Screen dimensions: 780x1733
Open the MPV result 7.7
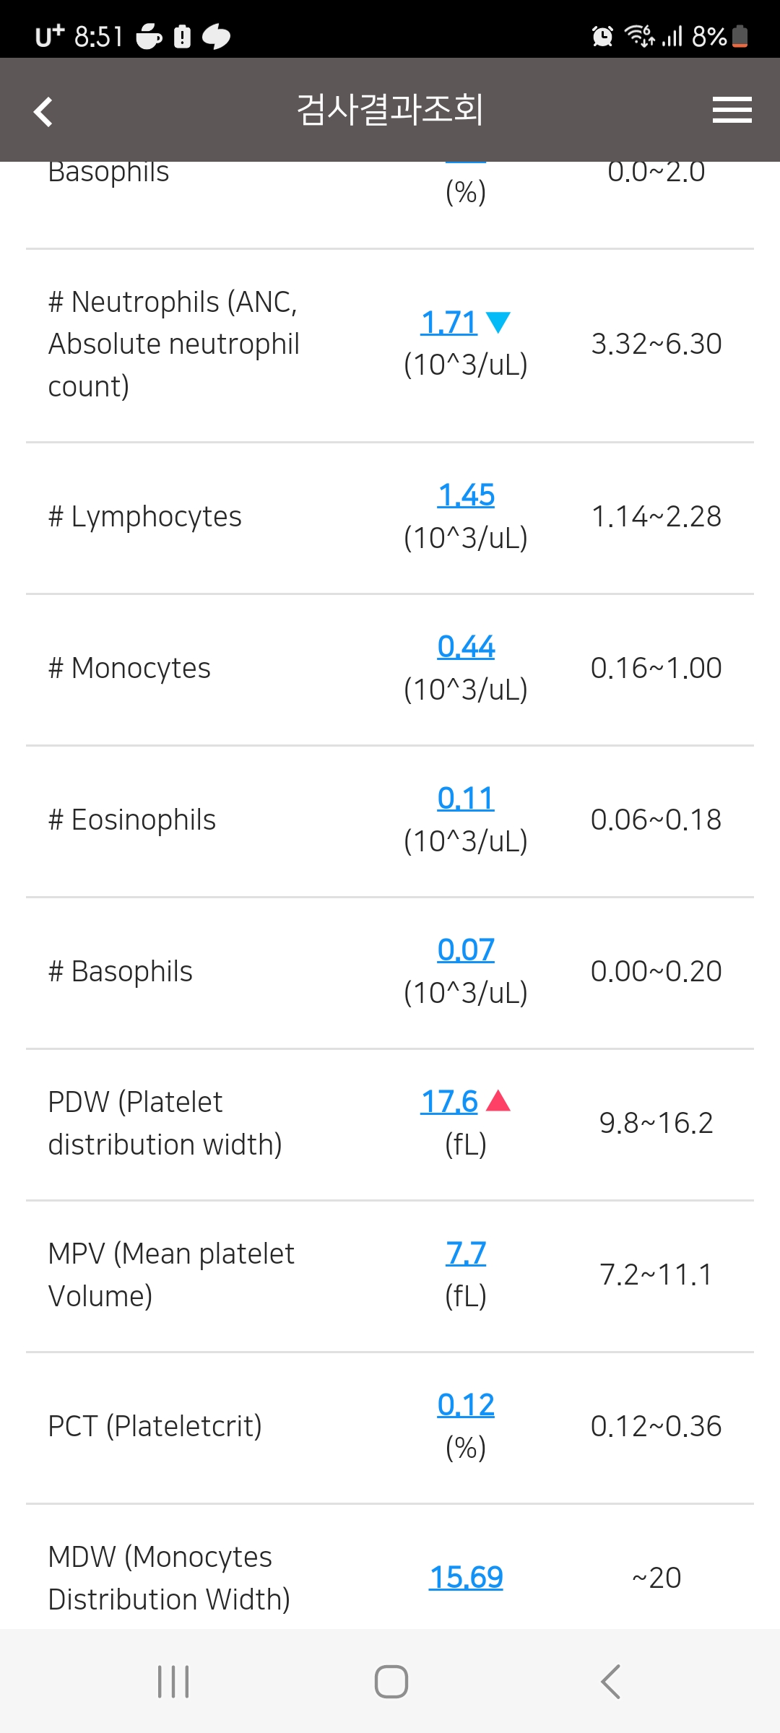(466, 1253)
